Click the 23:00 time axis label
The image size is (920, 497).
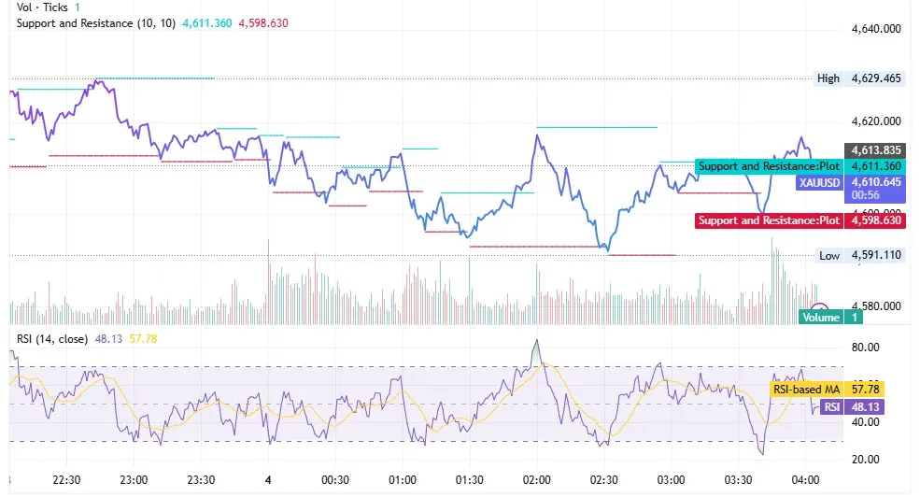[x=134, y=480]
